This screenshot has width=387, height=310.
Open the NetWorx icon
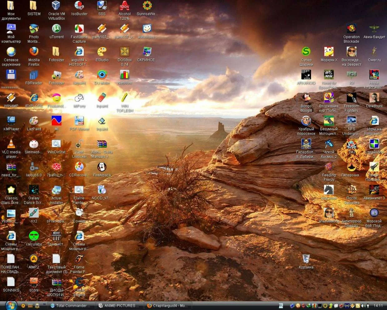point(125,77)
